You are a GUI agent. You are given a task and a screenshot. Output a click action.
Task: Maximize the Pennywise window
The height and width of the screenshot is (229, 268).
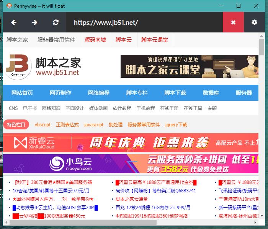[239, 6]
